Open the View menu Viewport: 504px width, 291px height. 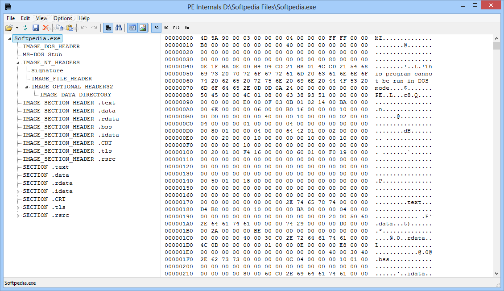click(41, 18)
